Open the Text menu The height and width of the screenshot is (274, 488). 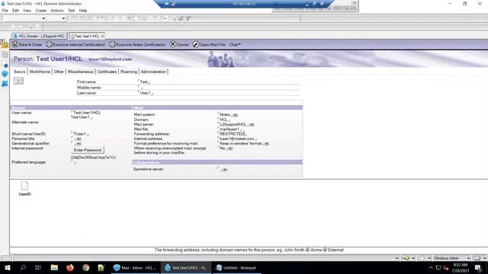click(x=71, y=11)
